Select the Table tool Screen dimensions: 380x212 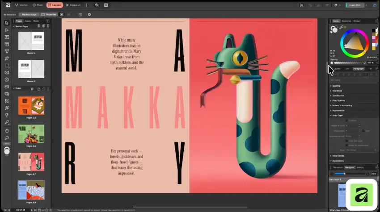click(7, 44)
